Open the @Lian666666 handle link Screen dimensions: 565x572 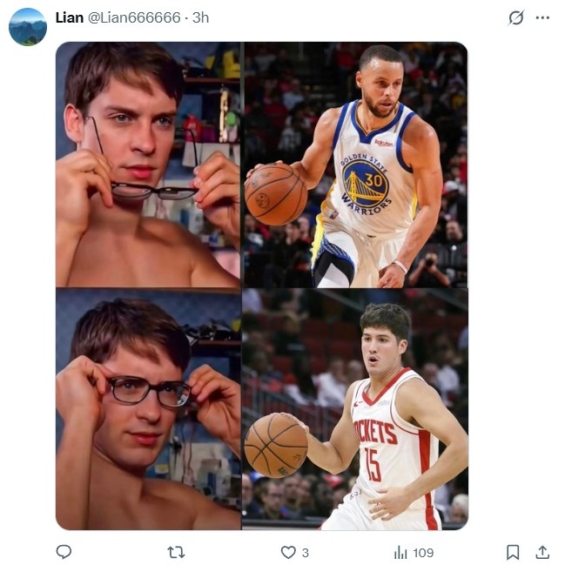coord(136,17)
